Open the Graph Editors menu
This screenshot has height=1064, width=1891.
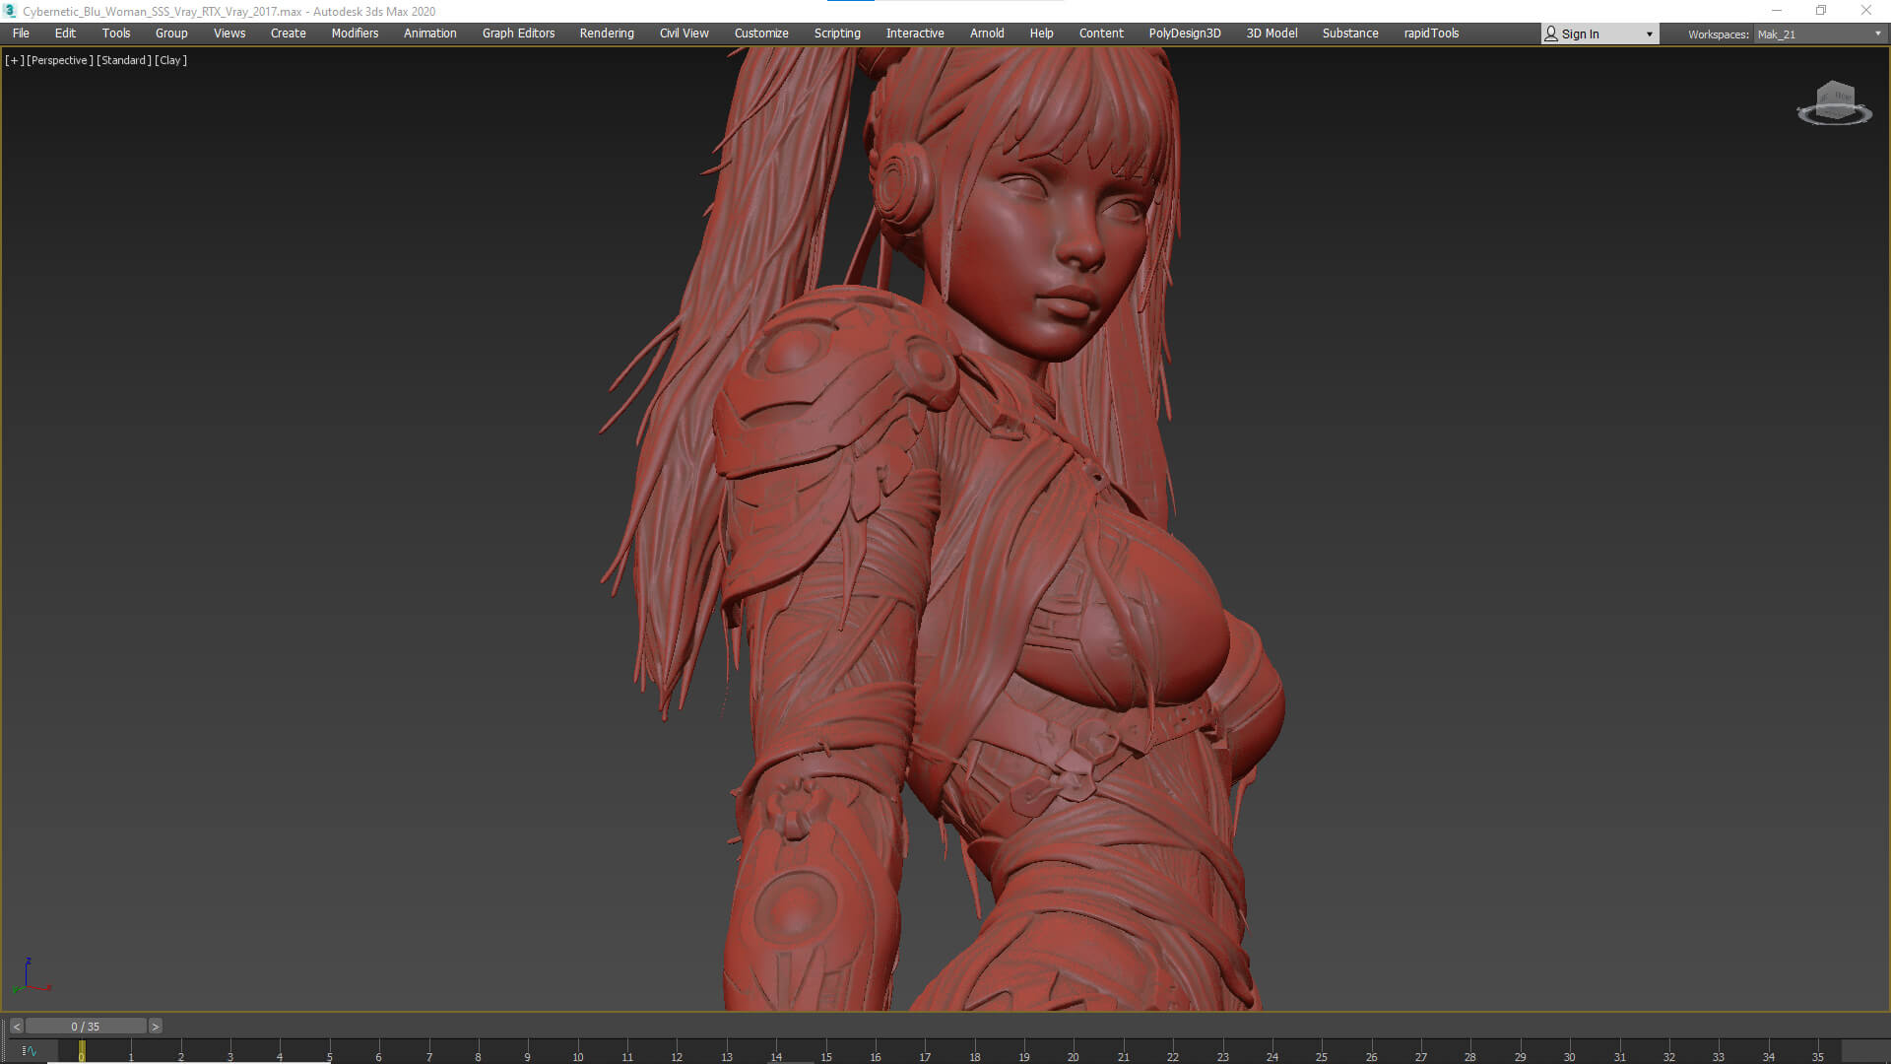pos(519,33)
